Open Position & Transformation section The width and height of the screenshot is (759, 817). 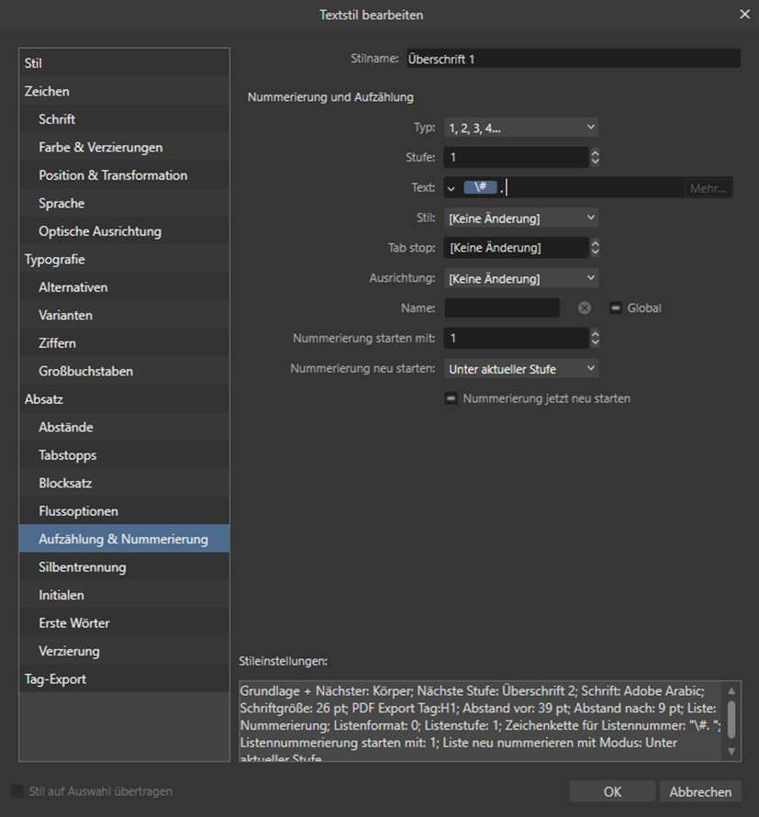click(125, 175)
